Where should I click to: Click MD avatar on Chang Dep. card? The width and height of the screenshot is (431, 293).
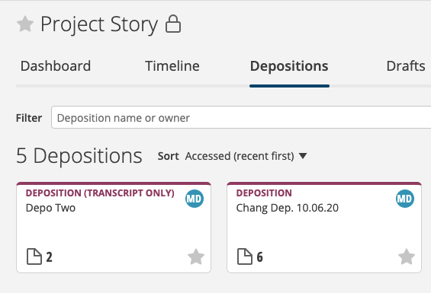(x=405, y=199)
